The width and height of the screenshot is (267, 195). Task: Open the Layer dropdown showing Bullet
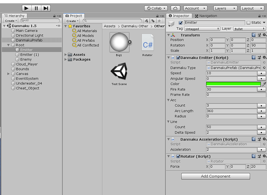[249, 29]
